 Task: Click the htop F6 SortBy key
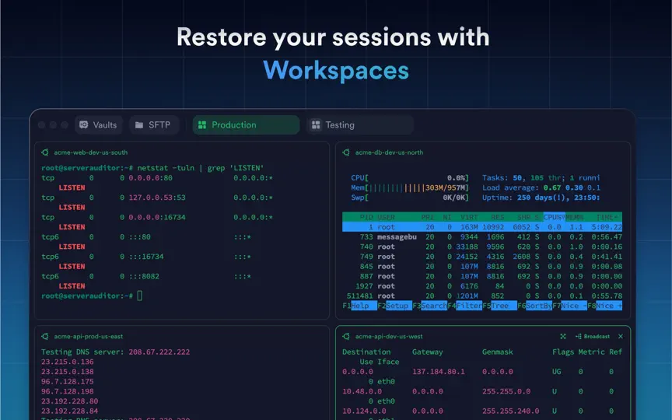(x=534, y=306)
